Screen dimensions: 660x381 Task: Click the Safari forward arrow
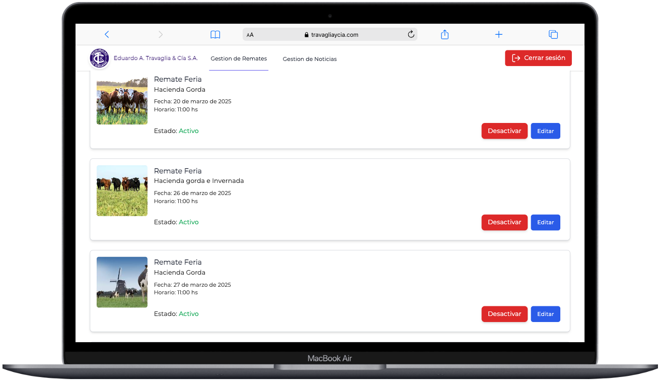tap(161, 35)
